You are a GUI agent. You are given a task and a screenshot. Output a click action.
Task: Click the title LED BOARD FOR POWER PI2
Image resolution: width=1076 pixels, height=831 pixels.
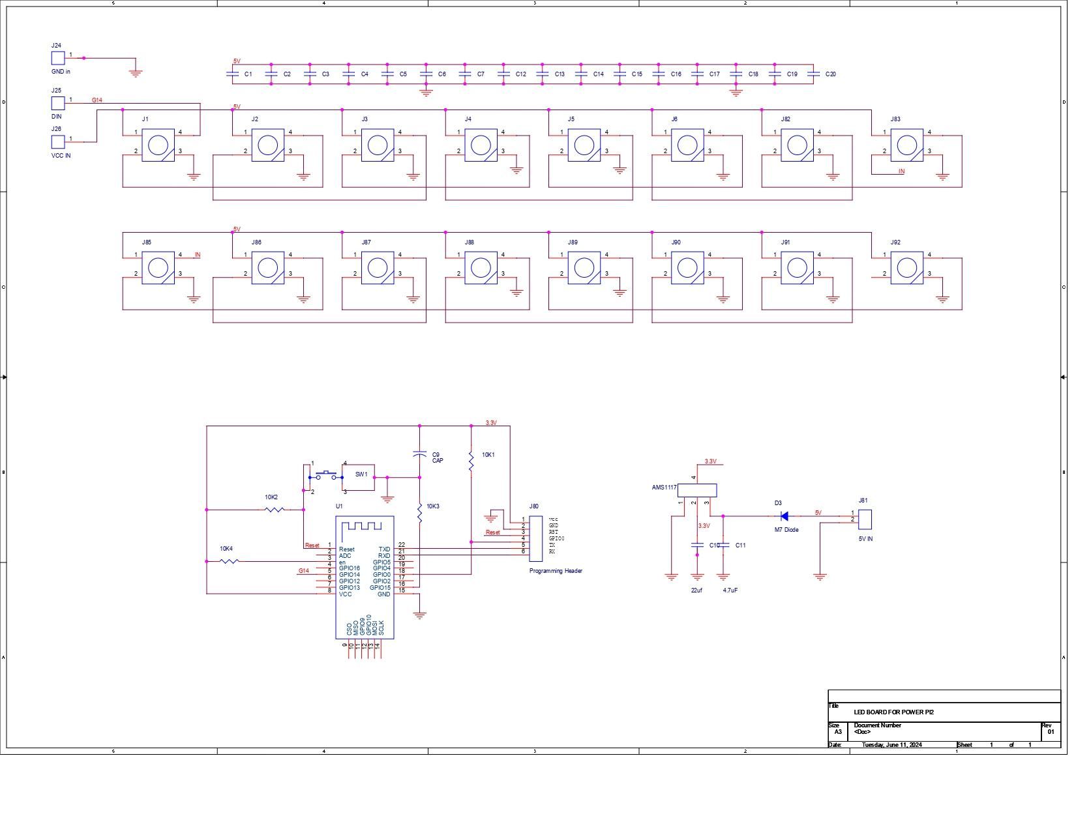coord(893,712)
